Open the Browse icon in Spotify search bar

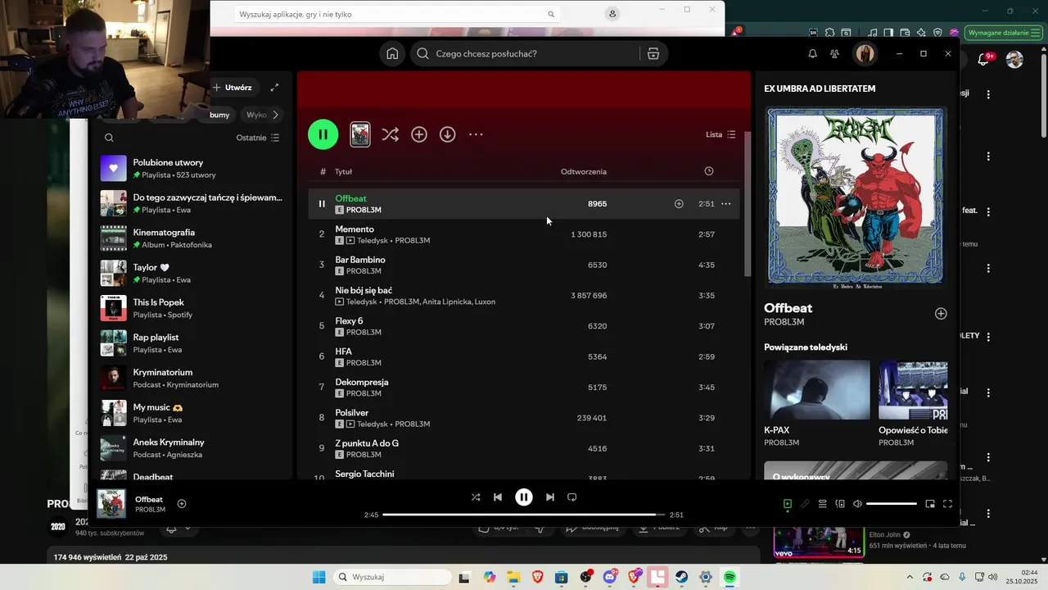point(653,53)
